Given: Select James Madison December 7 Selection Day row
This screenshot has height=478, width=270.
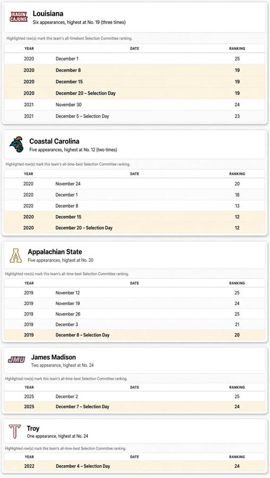Looking at the screenshot, I should (x=134, y=407).
